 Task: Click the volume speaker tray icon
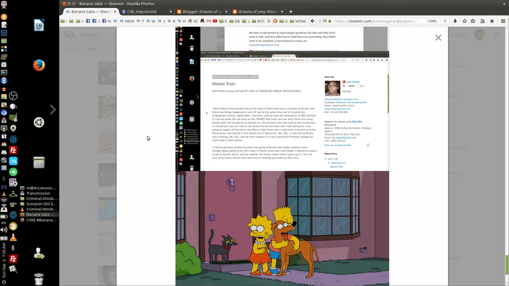tap(4, 230)
